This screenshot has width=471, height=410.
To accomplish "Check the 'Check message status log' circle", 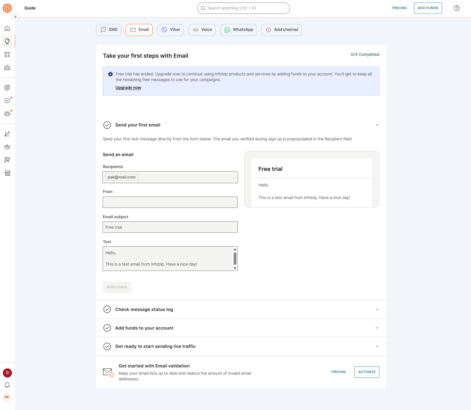I will point(107,309).
